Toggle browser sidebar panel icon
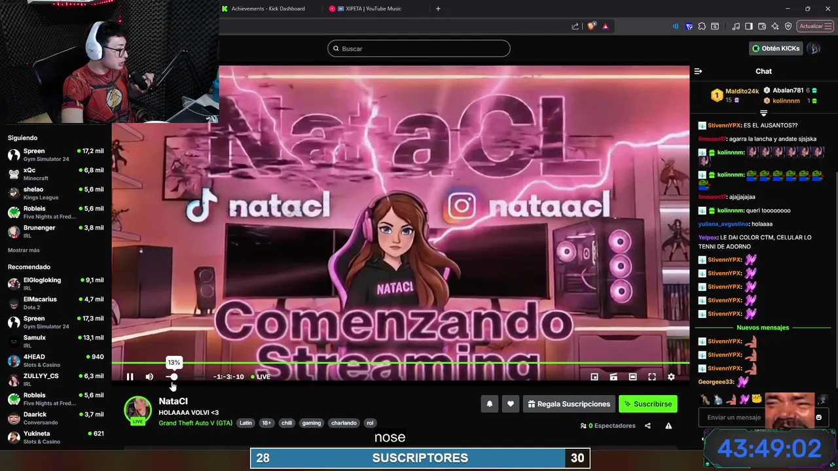This screenshot has height=471, width=838. [749, 26]
